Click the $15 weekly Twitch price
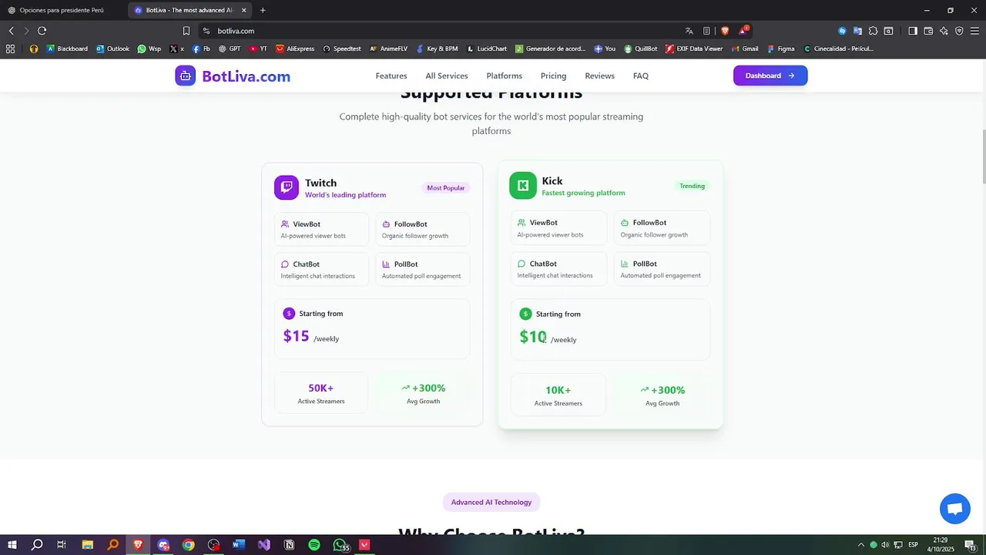This screenshot has width=986, height=555. pos(310,336)
